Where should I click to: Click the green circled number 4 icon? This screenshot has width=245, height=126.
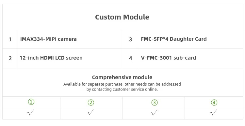[214, 103]
